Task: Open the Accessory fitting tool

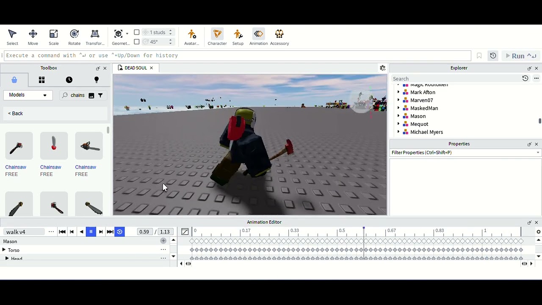Action: point(279,37)
